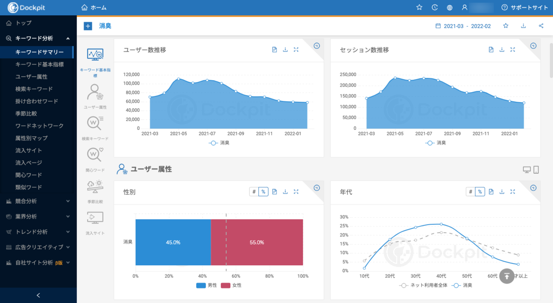Open the history clock icon in top bar
This screenshot has width=553, height=303.
435,7
